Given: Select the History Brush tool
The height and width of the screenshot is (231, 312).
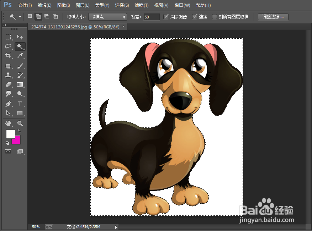Looking at the screenshot, I should (x=20, y=75).
